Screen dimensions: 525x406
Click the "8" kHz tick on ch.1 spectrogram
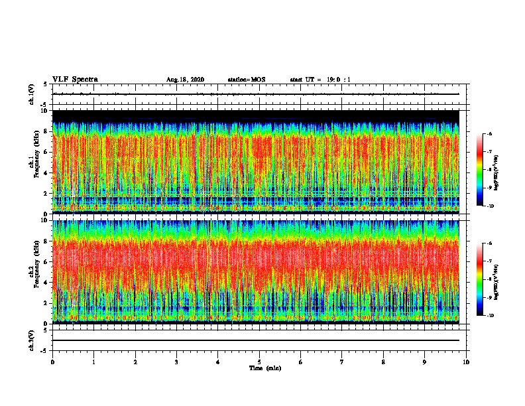46,131
